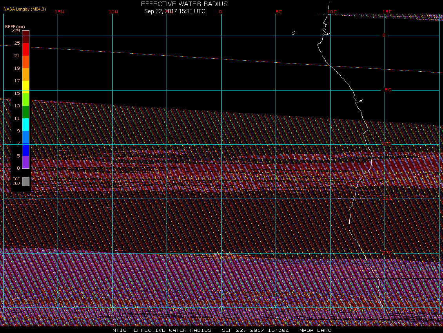Click the Sep 22, 2017 15:30 UTC timestamp
Viewport: 443px width, 333px height.
[x=175, y=11]
